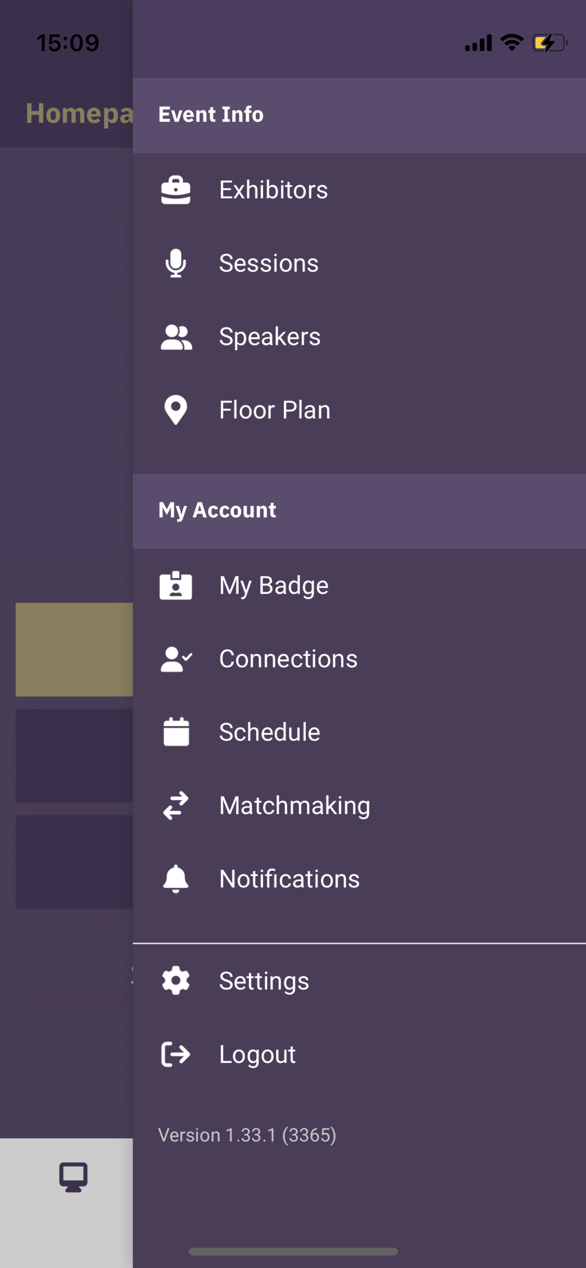
Task: Tap the Settings gear icon
Action: 176,981
